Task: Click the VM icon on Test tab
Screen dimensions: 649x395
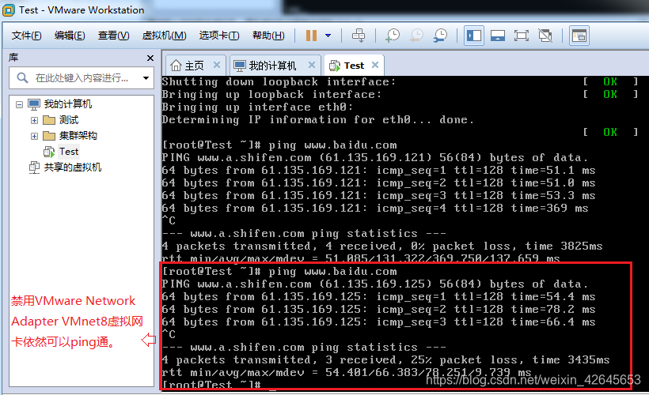Action: pos(335,66)
